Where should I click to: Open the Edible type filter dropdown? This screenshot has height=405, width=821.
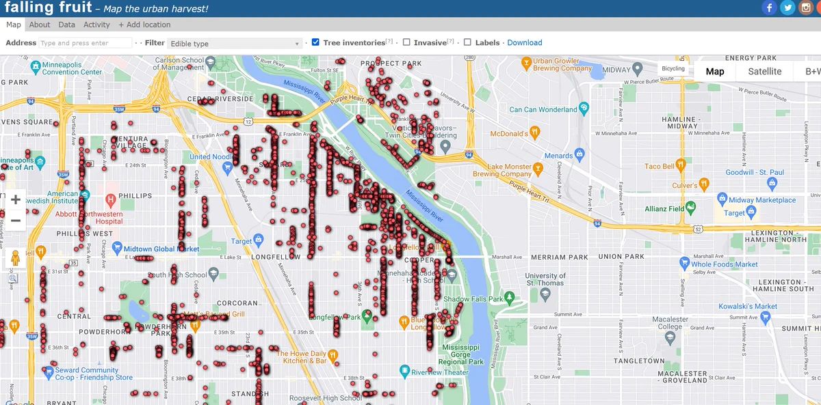click(235, 43)
